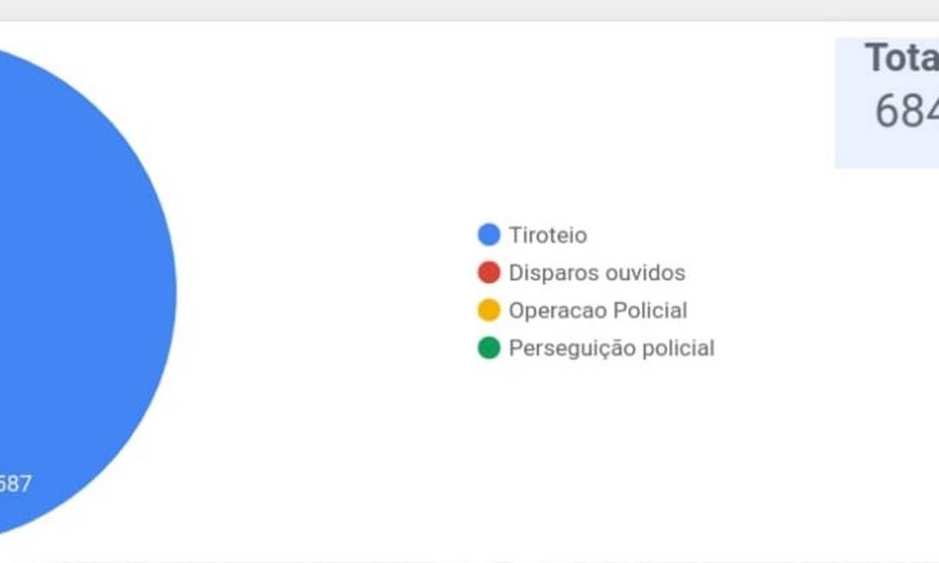Click the blue Tiroteio legend dot

pyautogui.click(x=489, y=235)
